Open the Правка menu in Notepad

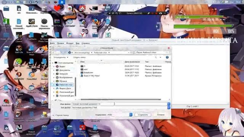tap(60, 43)
